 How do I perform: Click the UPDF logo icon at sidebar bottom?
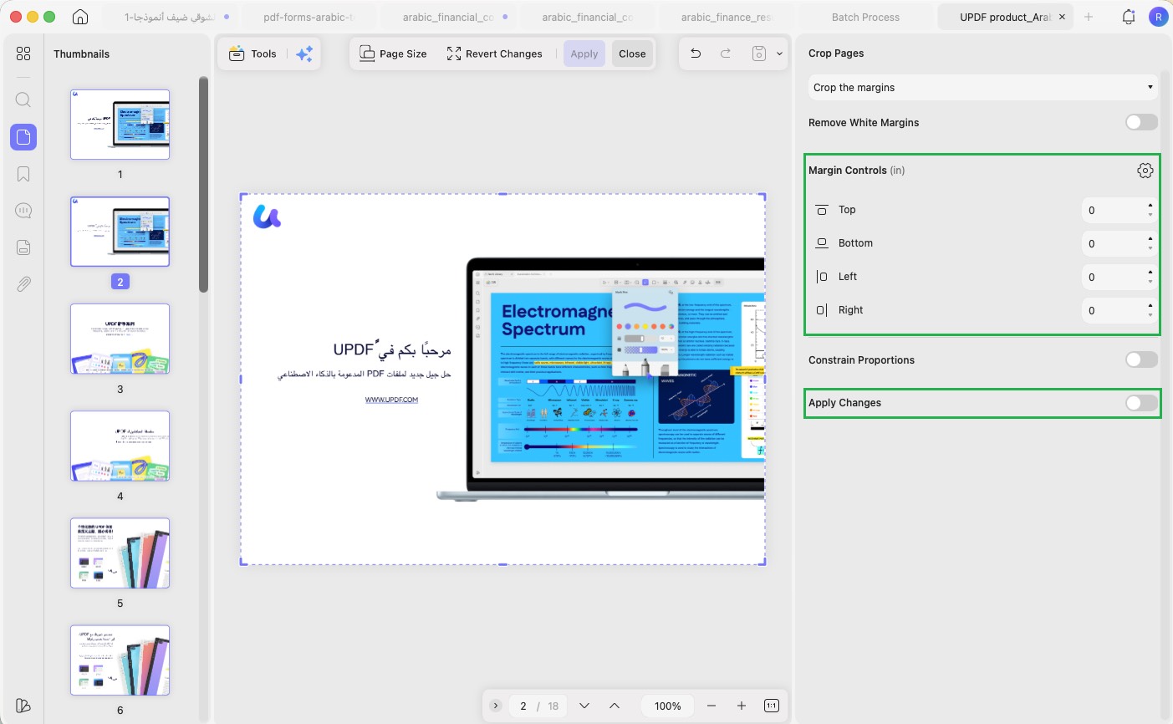[x=23, y=706]
